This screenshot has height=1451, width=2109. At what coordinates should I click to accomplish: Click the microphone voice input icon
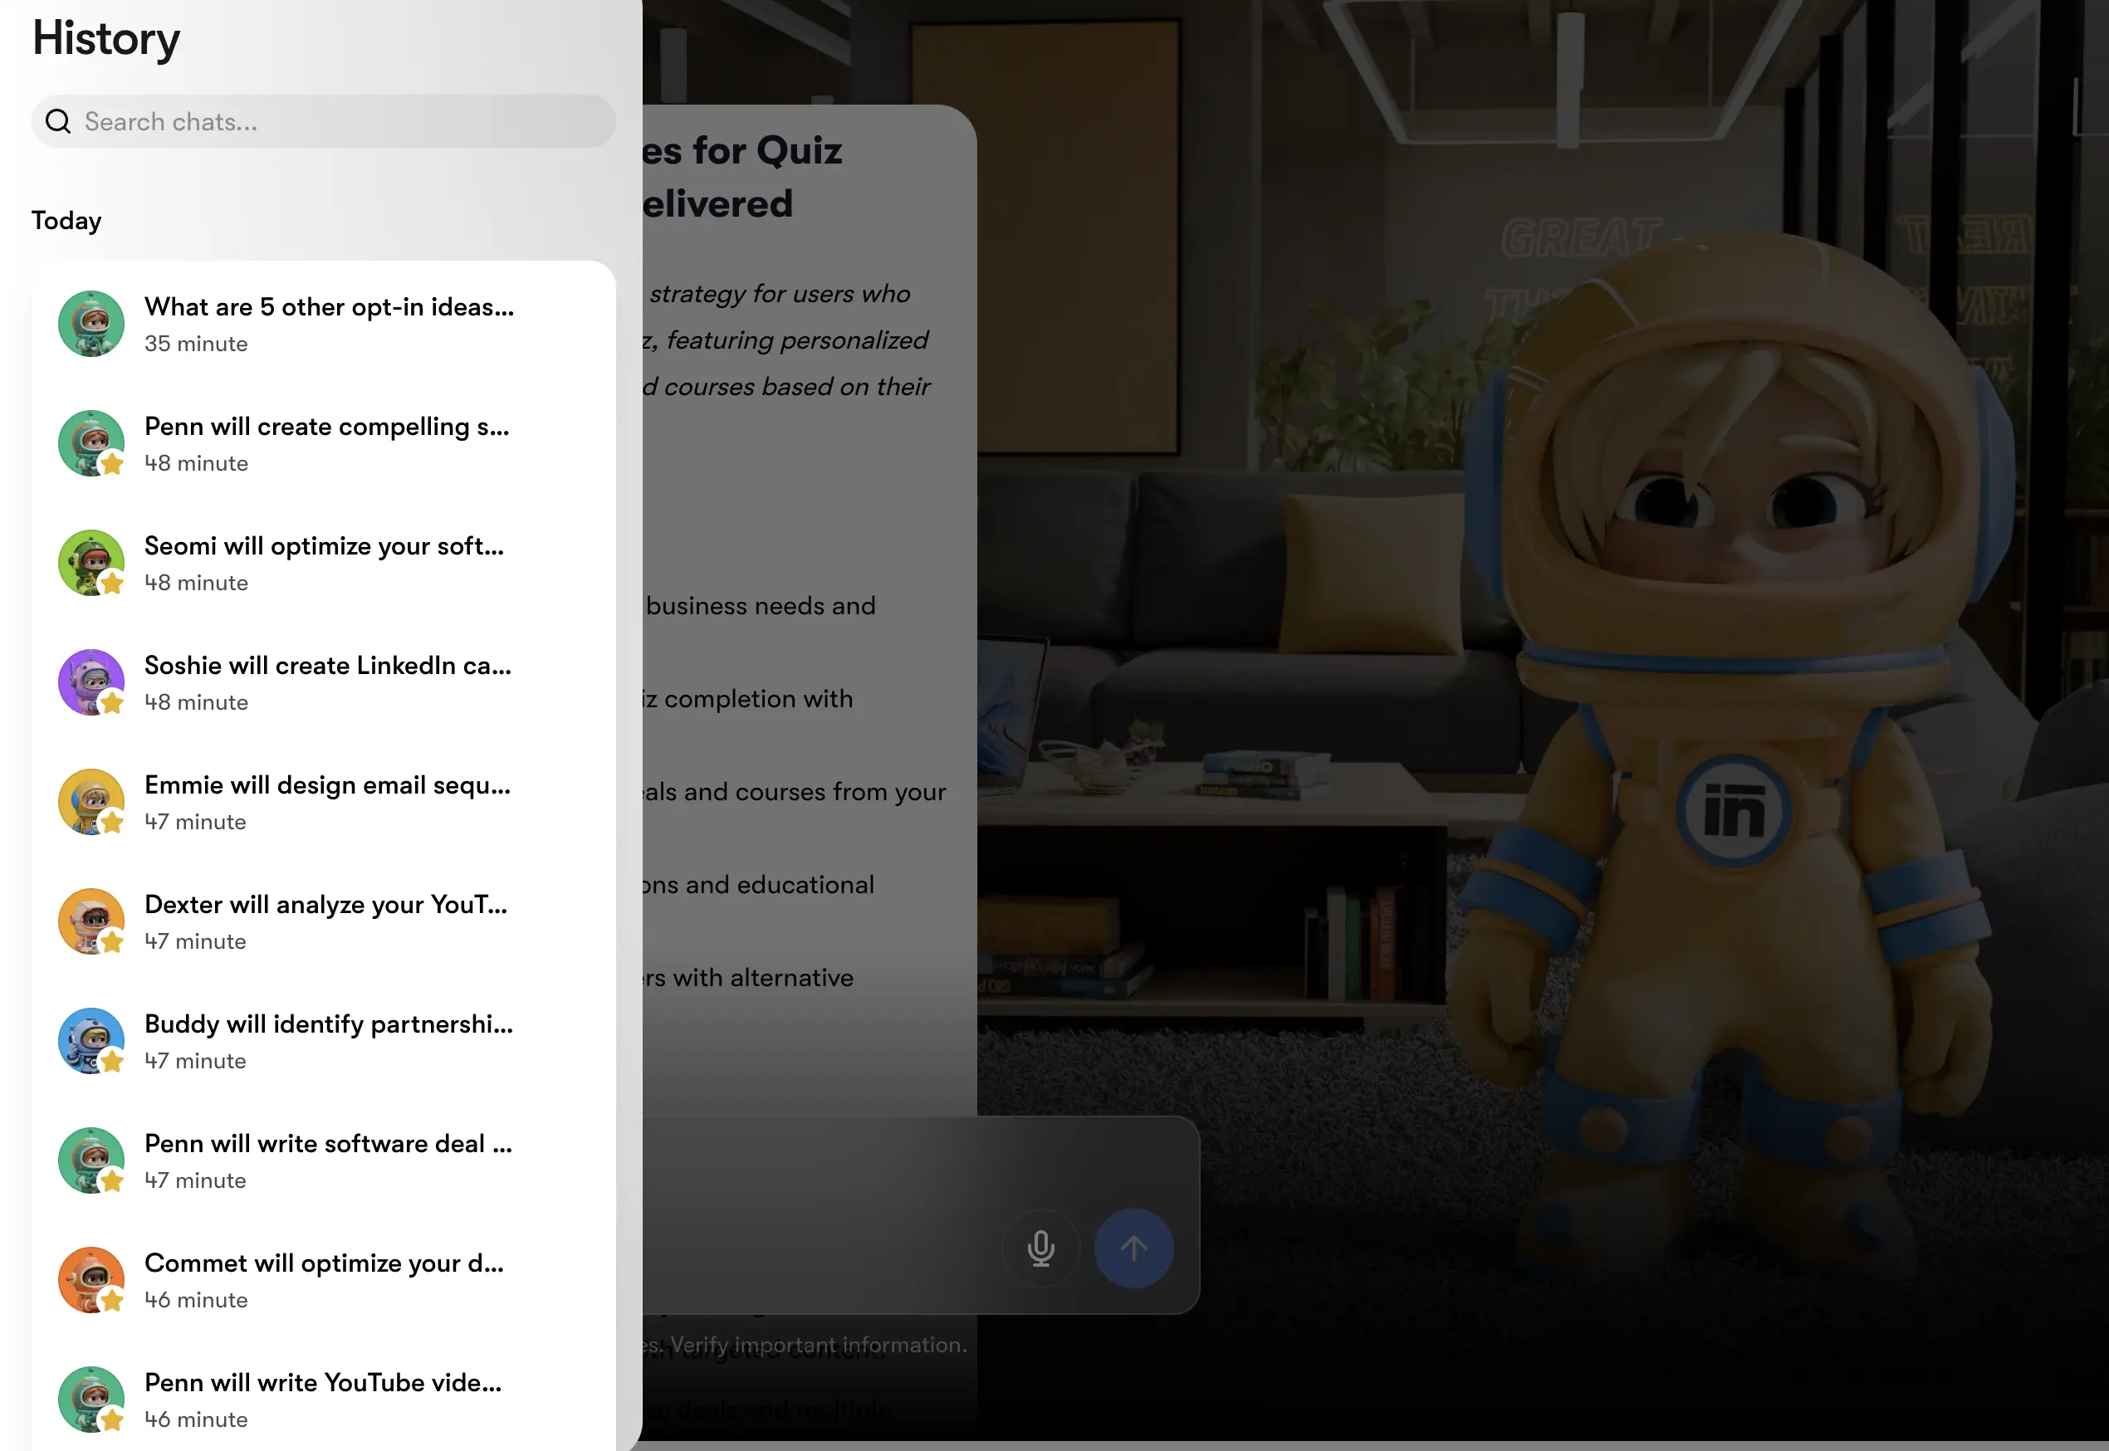[x=1040, y=1248]
